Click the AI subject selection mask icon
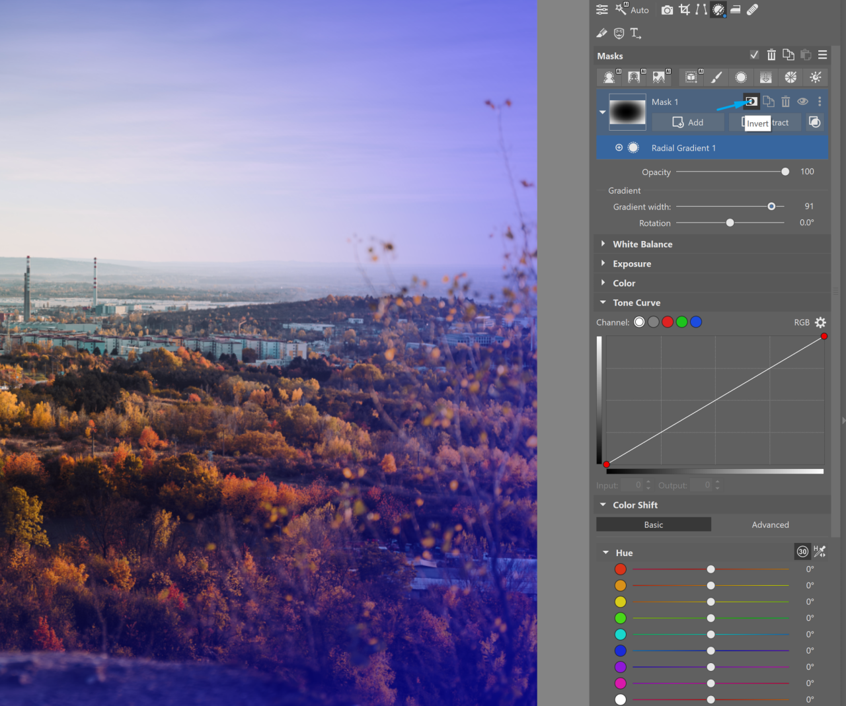This screenshot has width=846, height=706. (609, 77)
